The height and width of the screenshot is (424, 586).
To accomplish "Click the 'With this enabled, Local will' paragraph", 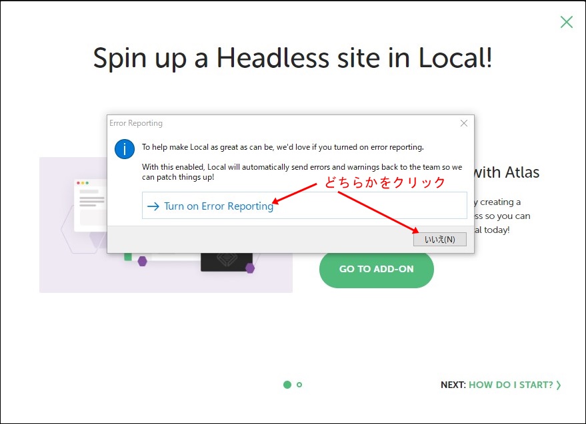I will pos(302,172).
